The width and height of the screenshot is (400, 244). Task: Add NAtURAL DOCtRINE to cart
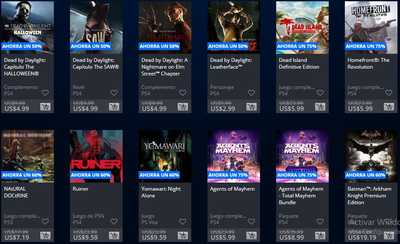point(45,236)
